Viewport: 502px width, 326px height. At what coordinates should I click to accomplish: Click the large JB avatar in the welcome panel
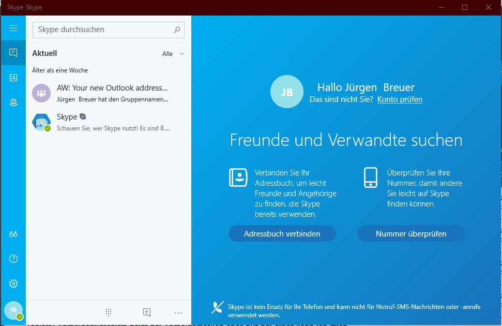pyautogui.click(x=287, y=92)
